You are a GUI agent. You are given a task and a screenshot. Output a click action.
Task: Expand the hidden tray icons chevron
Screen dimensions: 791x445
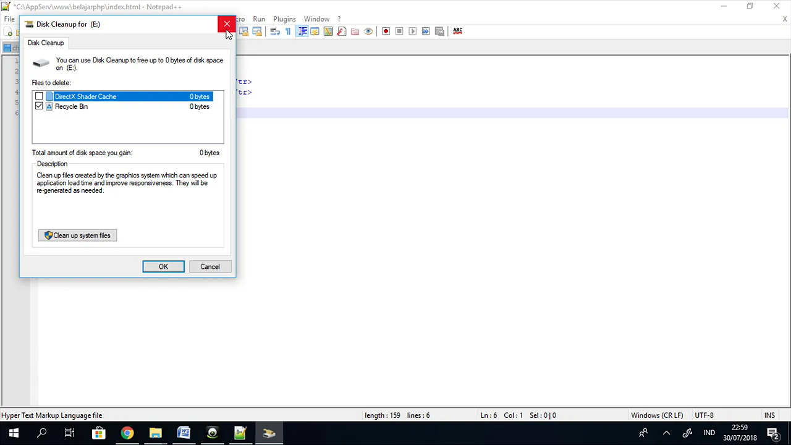[666, 433]
